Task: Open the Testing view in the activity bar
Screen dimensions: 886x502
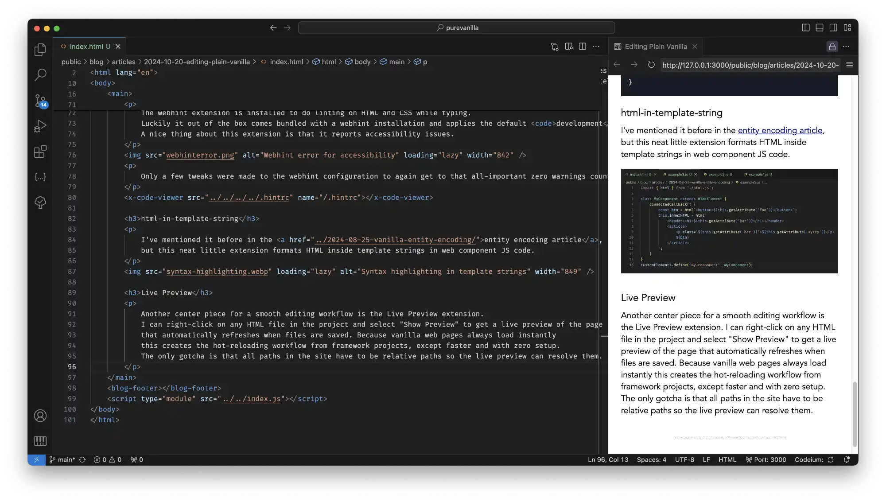Action: tap(40, 202)
